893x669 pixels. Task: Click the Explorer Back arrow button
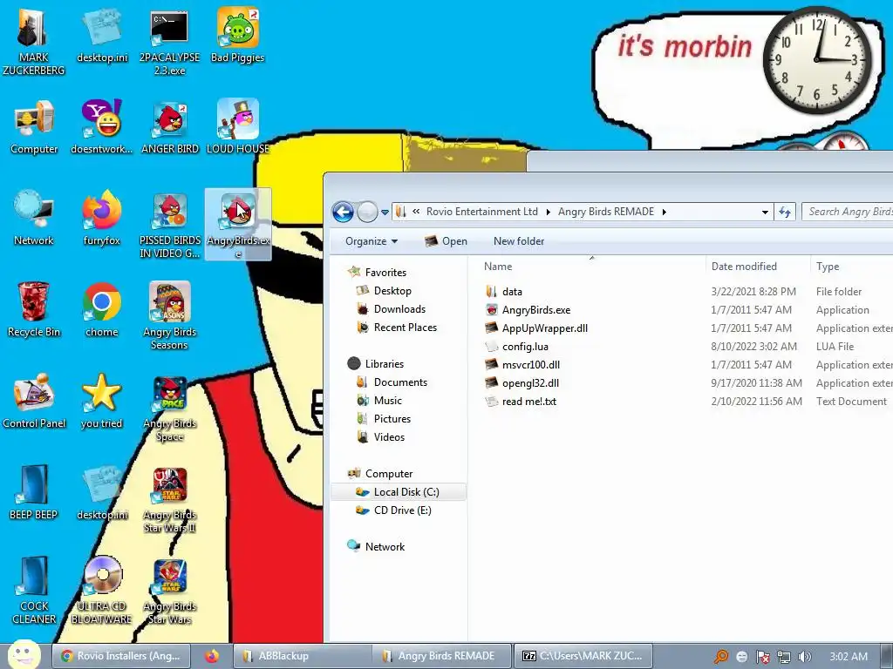pyautogui.click(x=343, y=213)
